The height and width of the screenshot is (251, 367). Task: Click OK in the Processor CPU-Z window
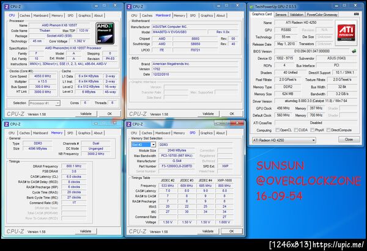(x=109, y=114)
